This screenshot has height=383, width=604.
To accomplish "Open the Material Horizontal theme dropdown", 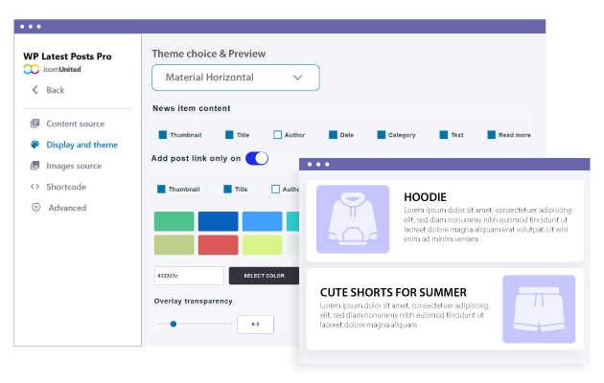I will (x=235, y=78).
